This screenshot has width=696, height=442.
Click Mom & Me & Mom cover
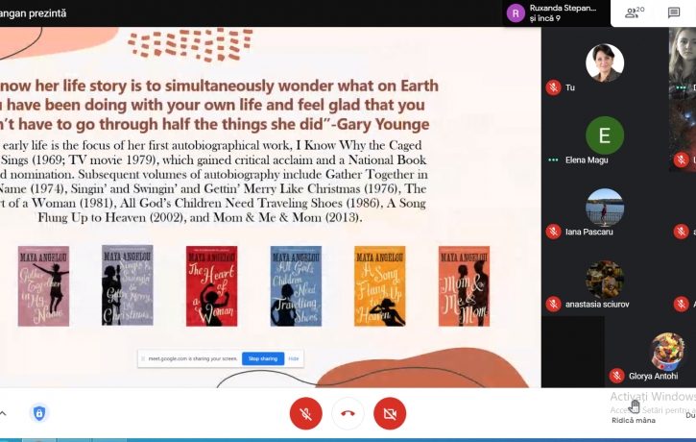point(465,286)
